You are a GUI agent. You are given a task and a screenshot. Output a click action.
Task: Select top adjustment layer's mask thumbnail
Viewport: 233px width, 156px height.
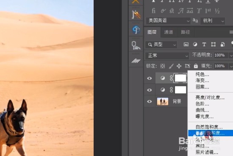click(x=180, y=78)
